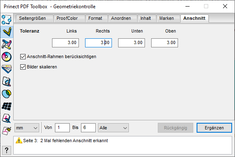Switch to the Anordnen tab
This screenshot has height=157, width=235.
click(122, 19)
